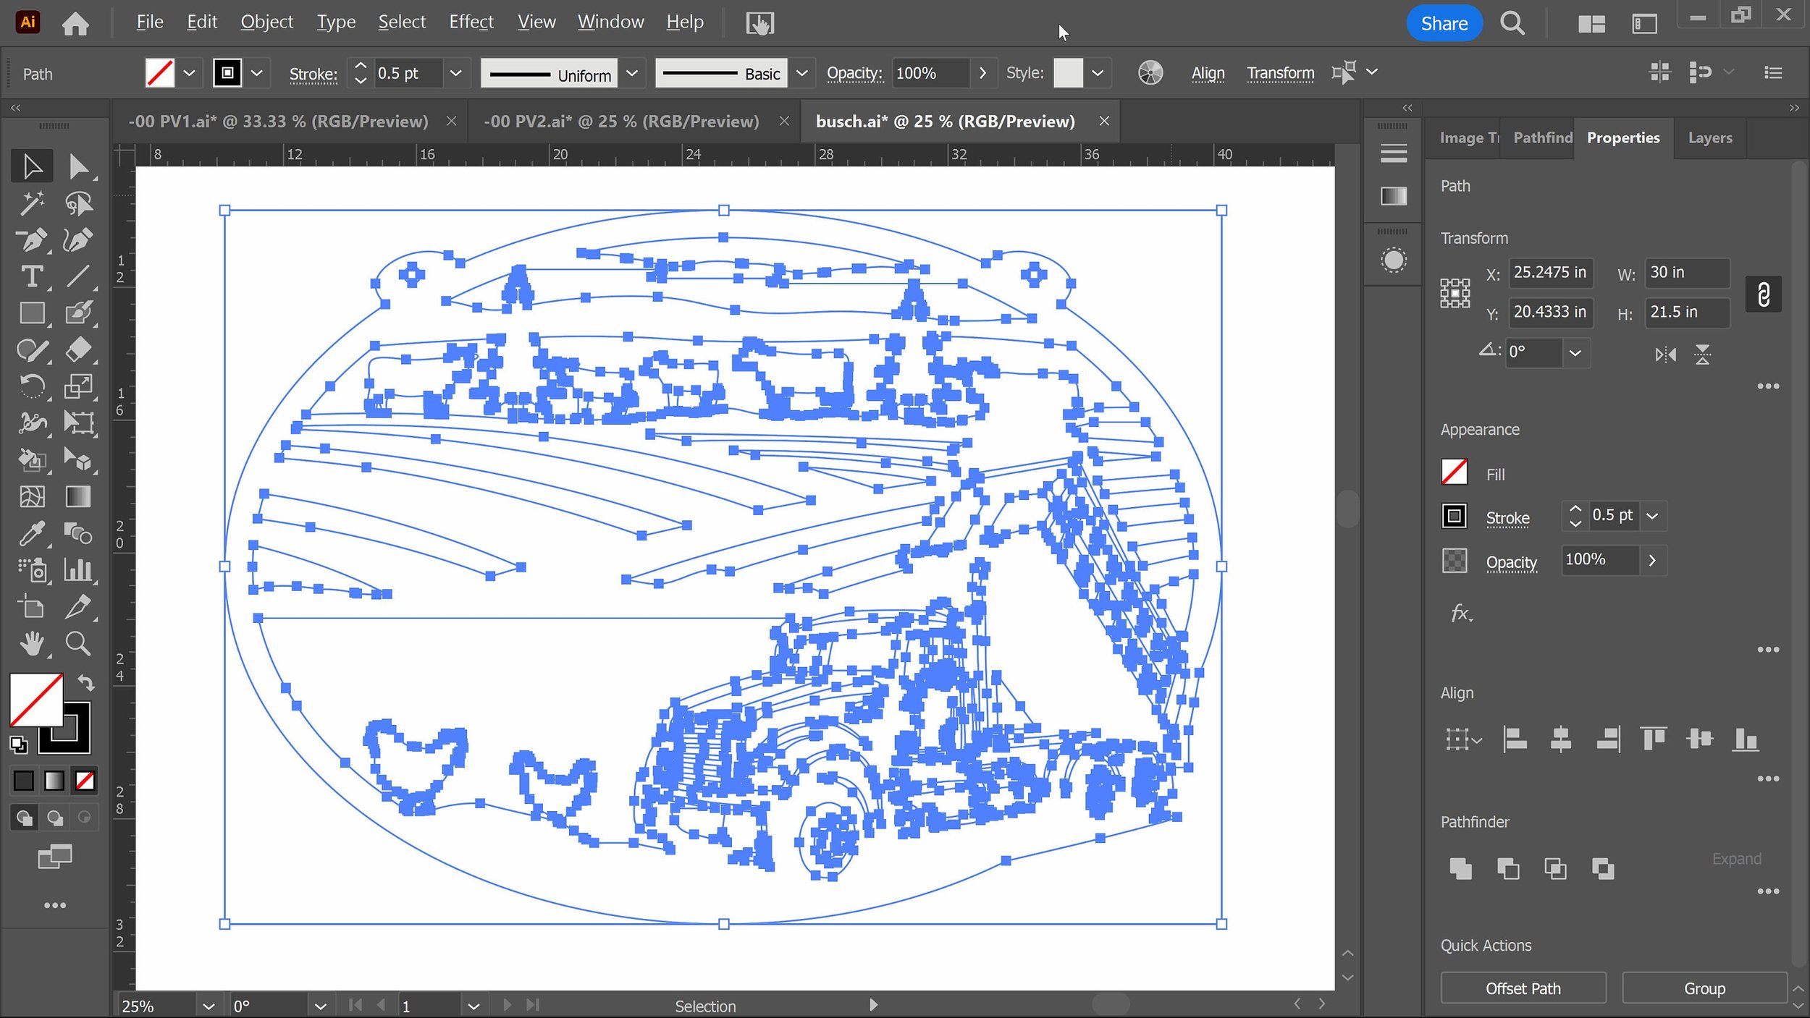Viewport: 1810px width, 1018px height.
Task: Open zoom level dropdown at 25%
Action: point(208,1006)
